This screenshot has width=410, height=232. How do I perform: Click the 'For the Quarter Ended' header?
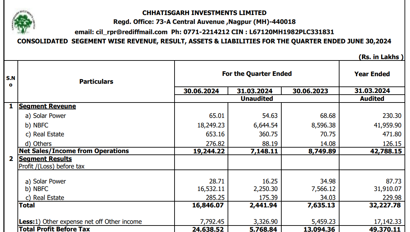tap(257, 74)
